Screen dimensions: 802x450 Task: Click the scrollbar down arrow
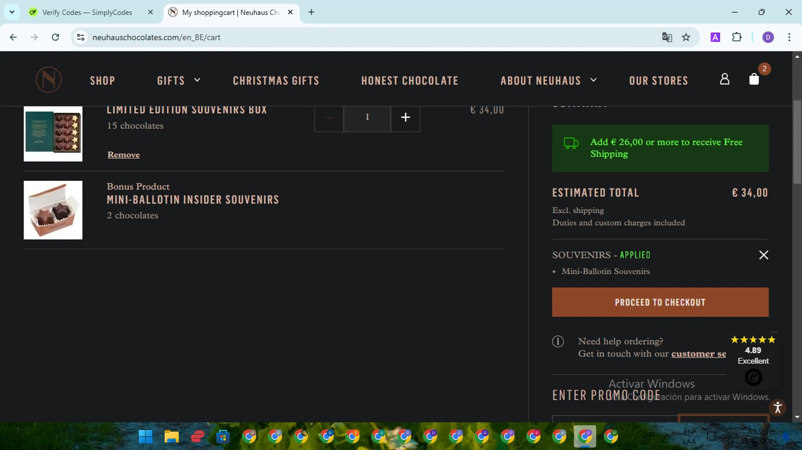pos(797,417)
